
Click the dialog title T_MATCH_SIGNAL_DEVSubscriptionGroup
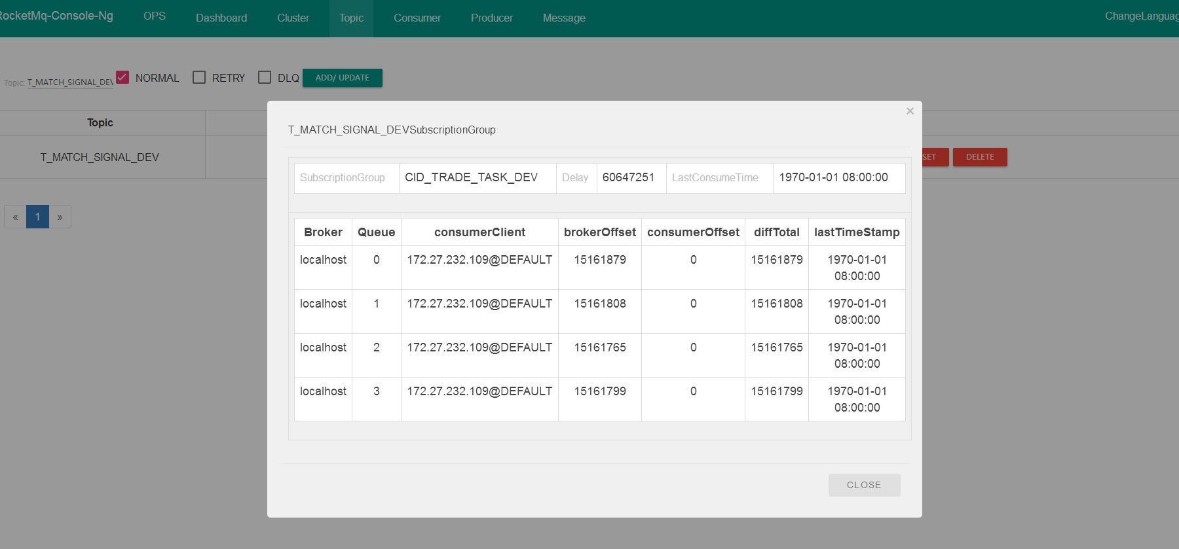pos(392,130)
